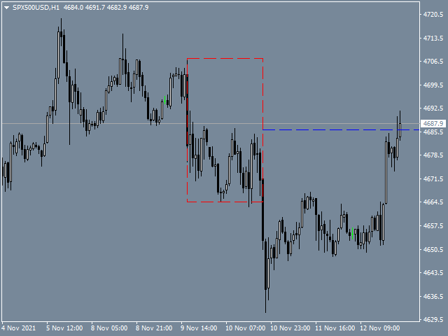This screenshot has height=336, width=448.
Task: Click the 4713.5 price scale label
Action: pyautogui.click(x=433, y=38)
